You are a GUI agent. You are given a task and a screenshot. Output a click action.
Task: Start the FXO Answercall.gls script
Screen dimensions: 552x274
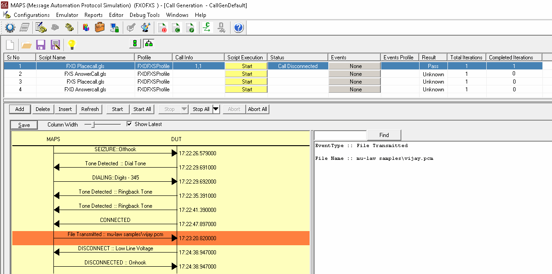tap(247, 90)
